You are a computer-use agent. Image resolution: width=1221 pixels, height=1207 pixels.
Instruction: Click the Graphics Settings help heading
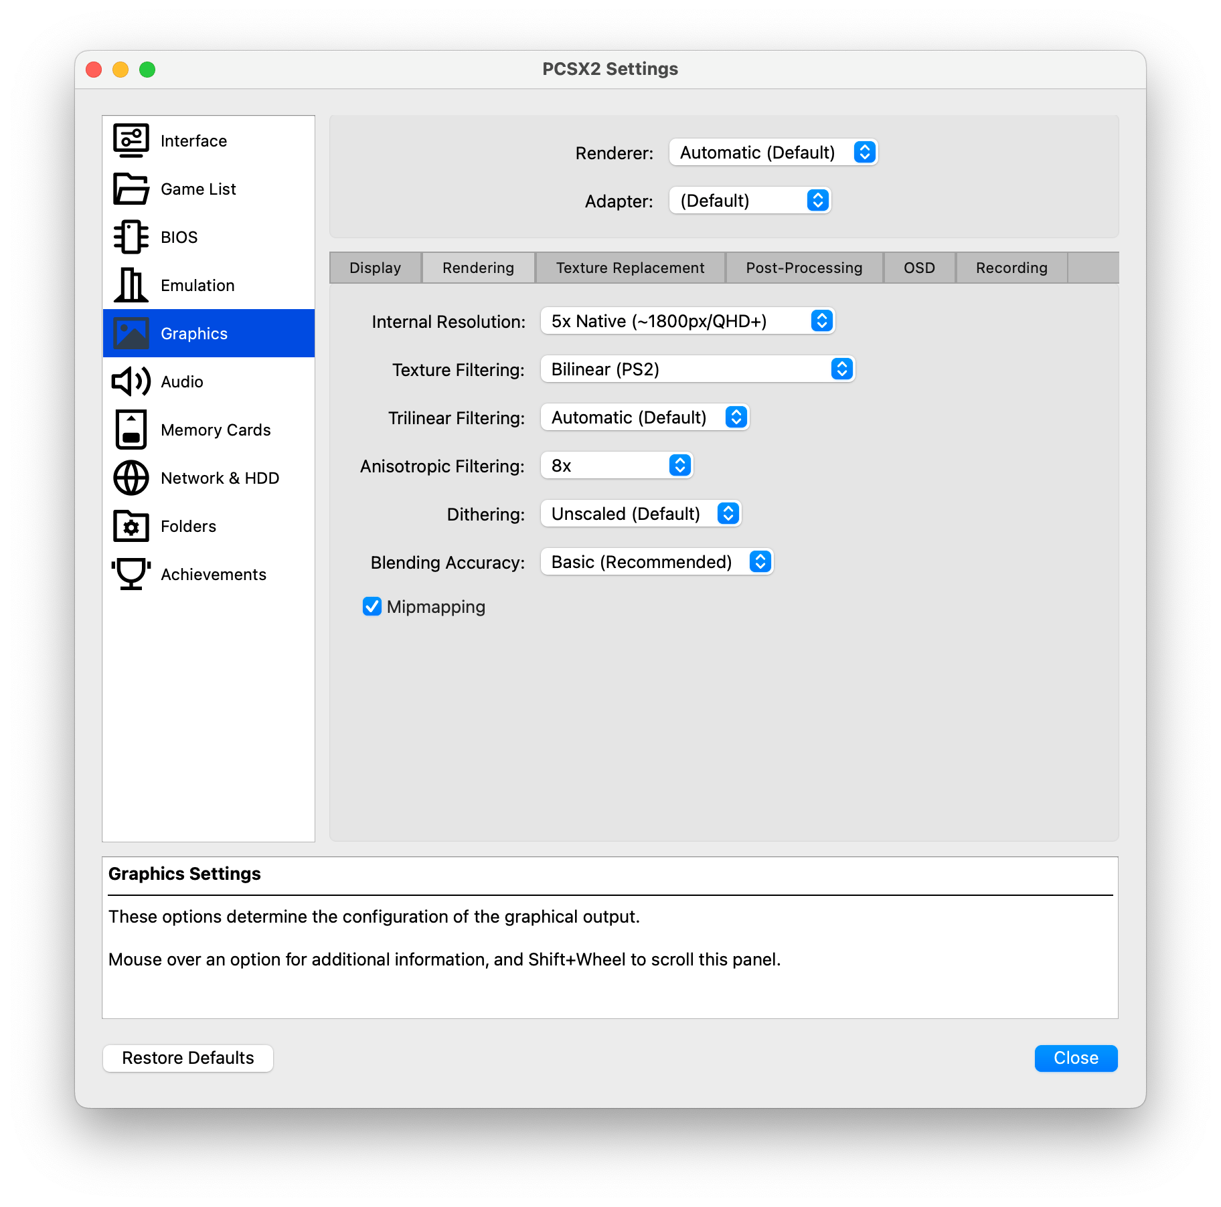click(x=185, y=874)
